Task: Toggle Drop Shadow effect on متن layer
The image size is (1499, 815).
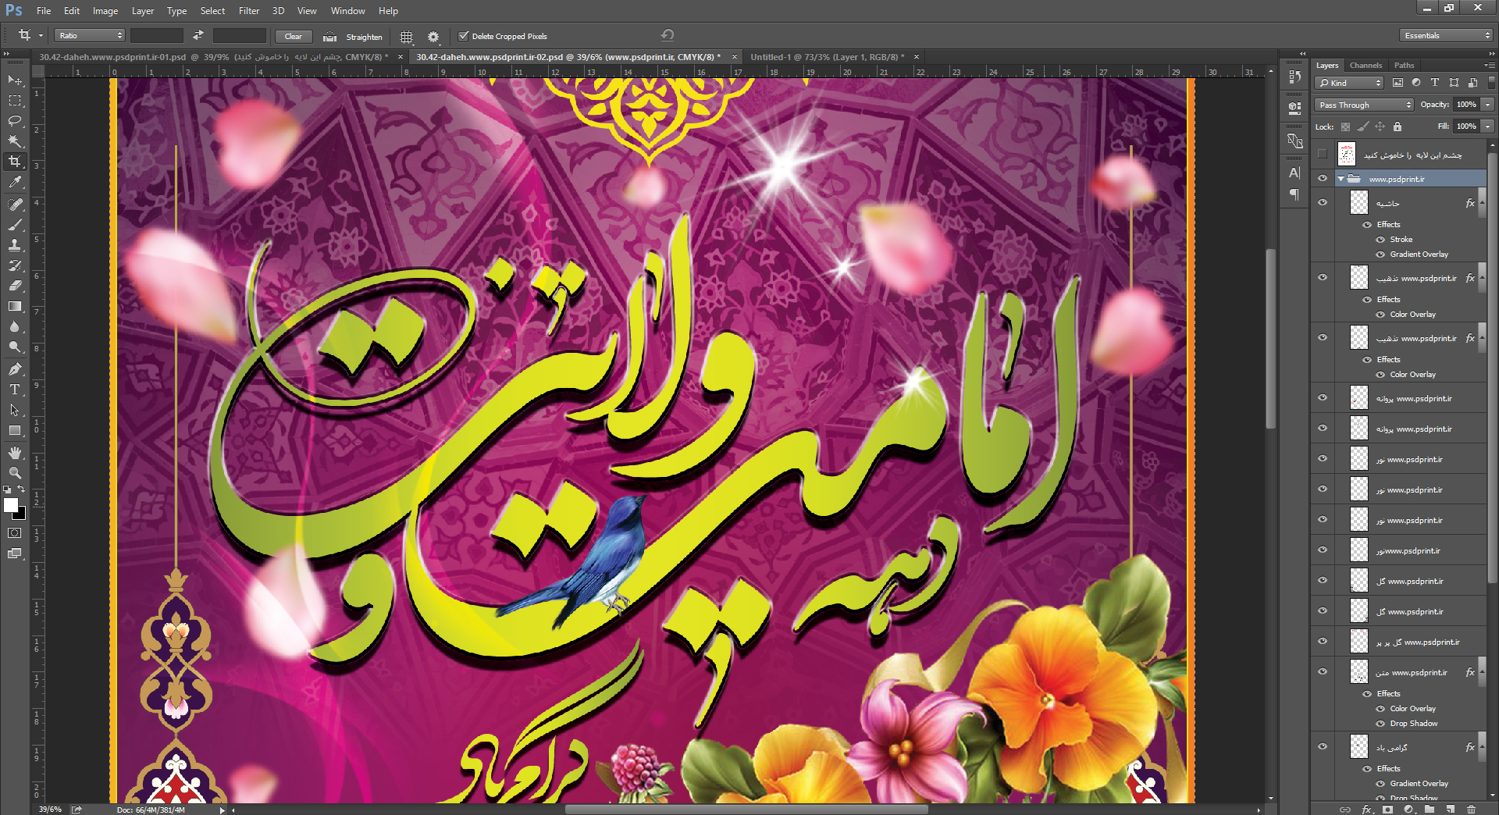Action: click(1380, 724)
